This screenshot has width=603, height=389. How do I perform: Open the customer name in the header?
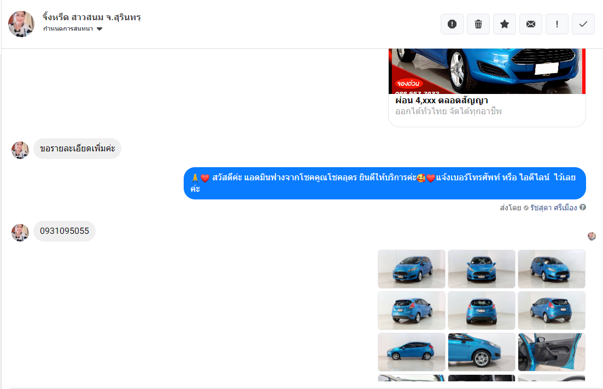(91, 17)
